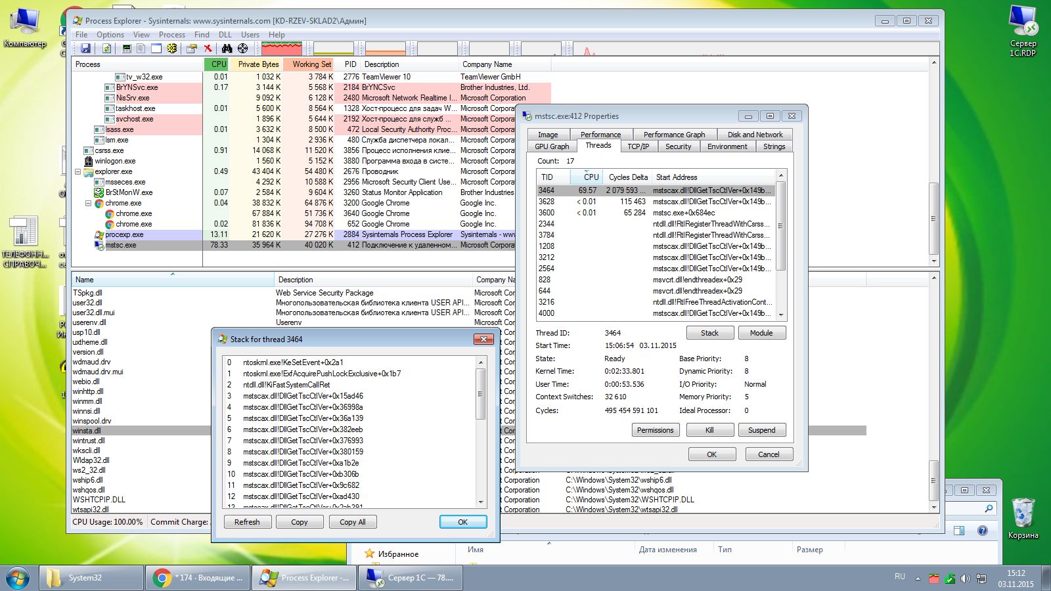Click Cancel in the mstsc.exe Properties dialog
This screenshot has width=1051, height=591.
point(769,454)
